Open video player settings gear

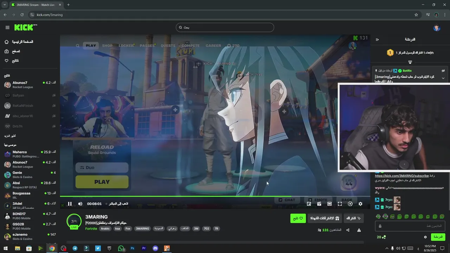tap(360, 204)
